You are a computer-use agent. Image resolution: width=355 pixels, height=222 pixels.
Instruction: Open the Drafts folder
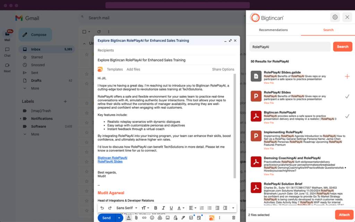47,80
